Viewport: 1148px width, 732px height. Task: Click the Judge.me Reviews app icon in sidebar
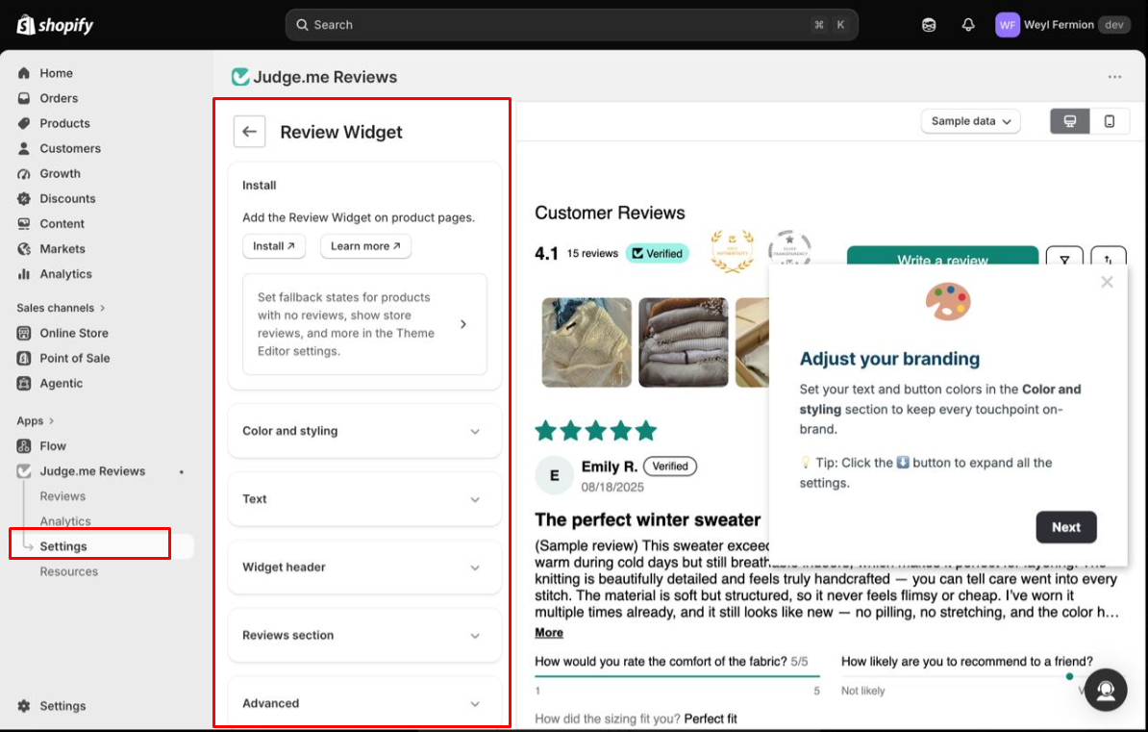[24, 471]
